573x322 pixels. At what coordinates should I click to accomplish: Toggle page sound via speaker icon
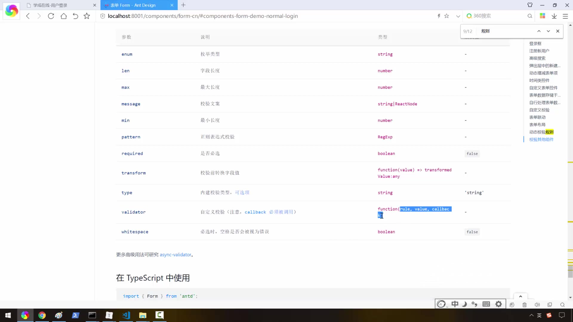click(x=537, y=305)
